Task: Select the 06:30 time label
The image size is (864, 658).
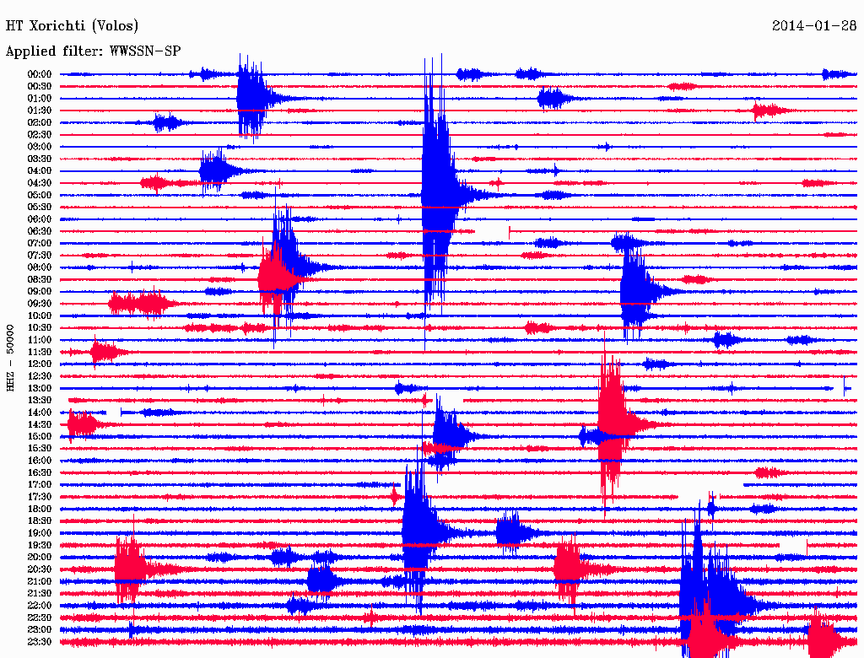Action: tap(40, 231)
